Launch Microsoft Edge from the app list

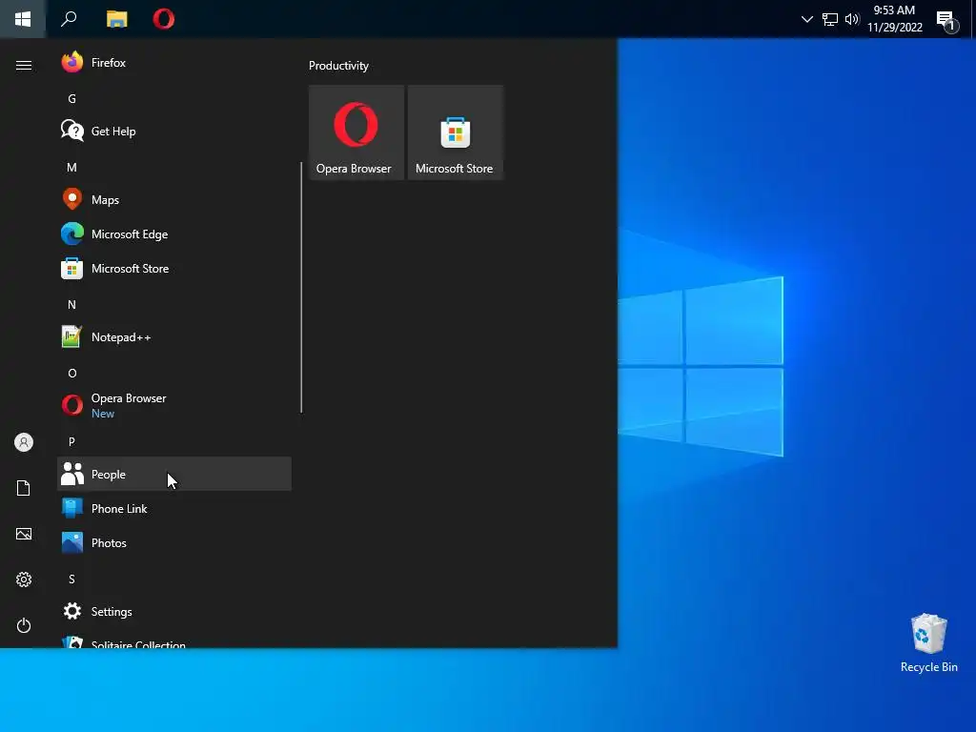(x=174, y=234)
